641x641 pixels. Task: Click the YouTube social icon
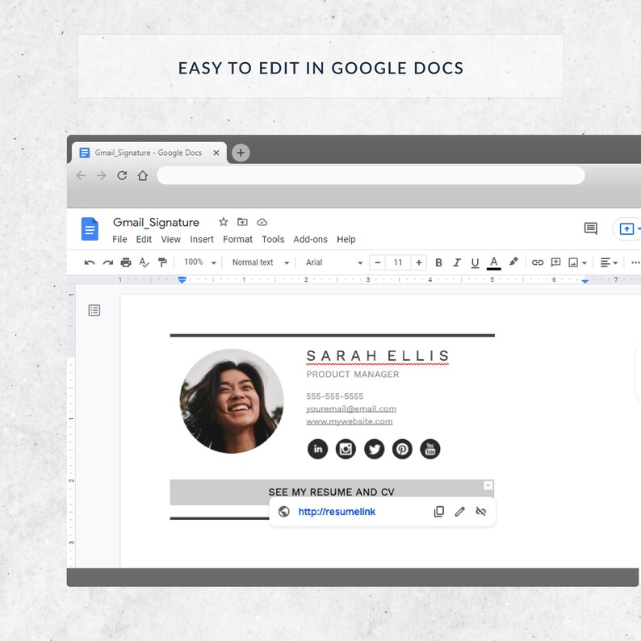click(x=430, y=450)
